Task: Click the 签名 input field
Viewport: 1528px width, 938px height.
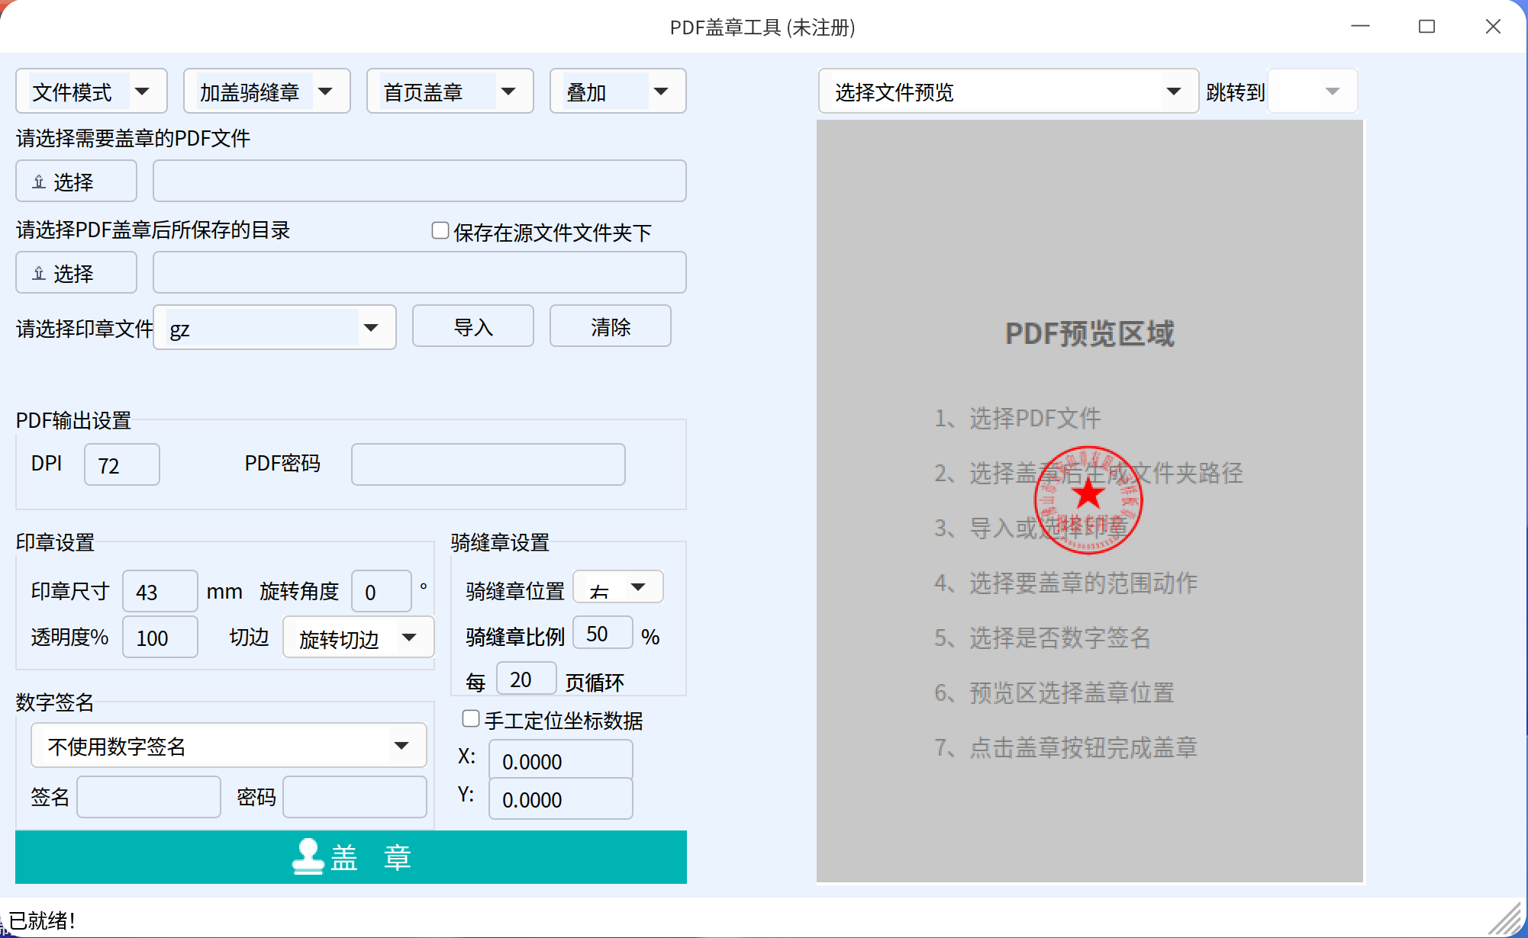Action: tap(149, 797)
